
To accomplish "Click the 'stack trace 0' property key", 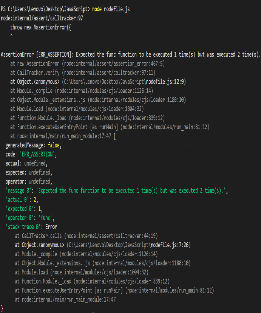I will tap(25, 227).
